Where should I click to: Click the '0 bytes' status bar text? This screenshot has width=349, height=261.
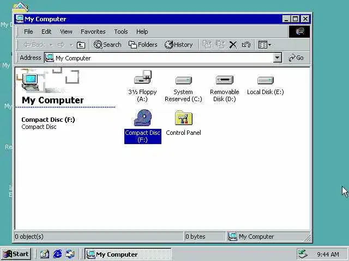pyautogui.click(x=195, y=237)
